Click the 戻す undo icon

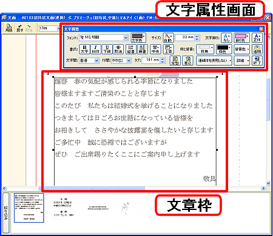19,28
